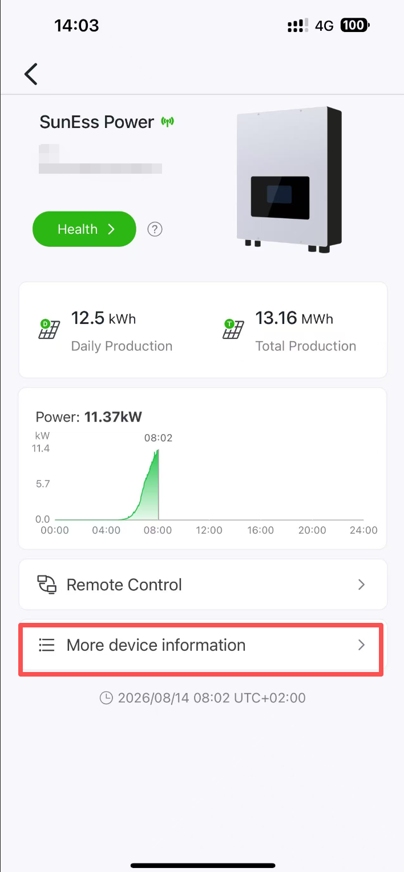The image size is (404, 872).
Task: Tap the cellular signal bars icon
Action: click(298, 26)
